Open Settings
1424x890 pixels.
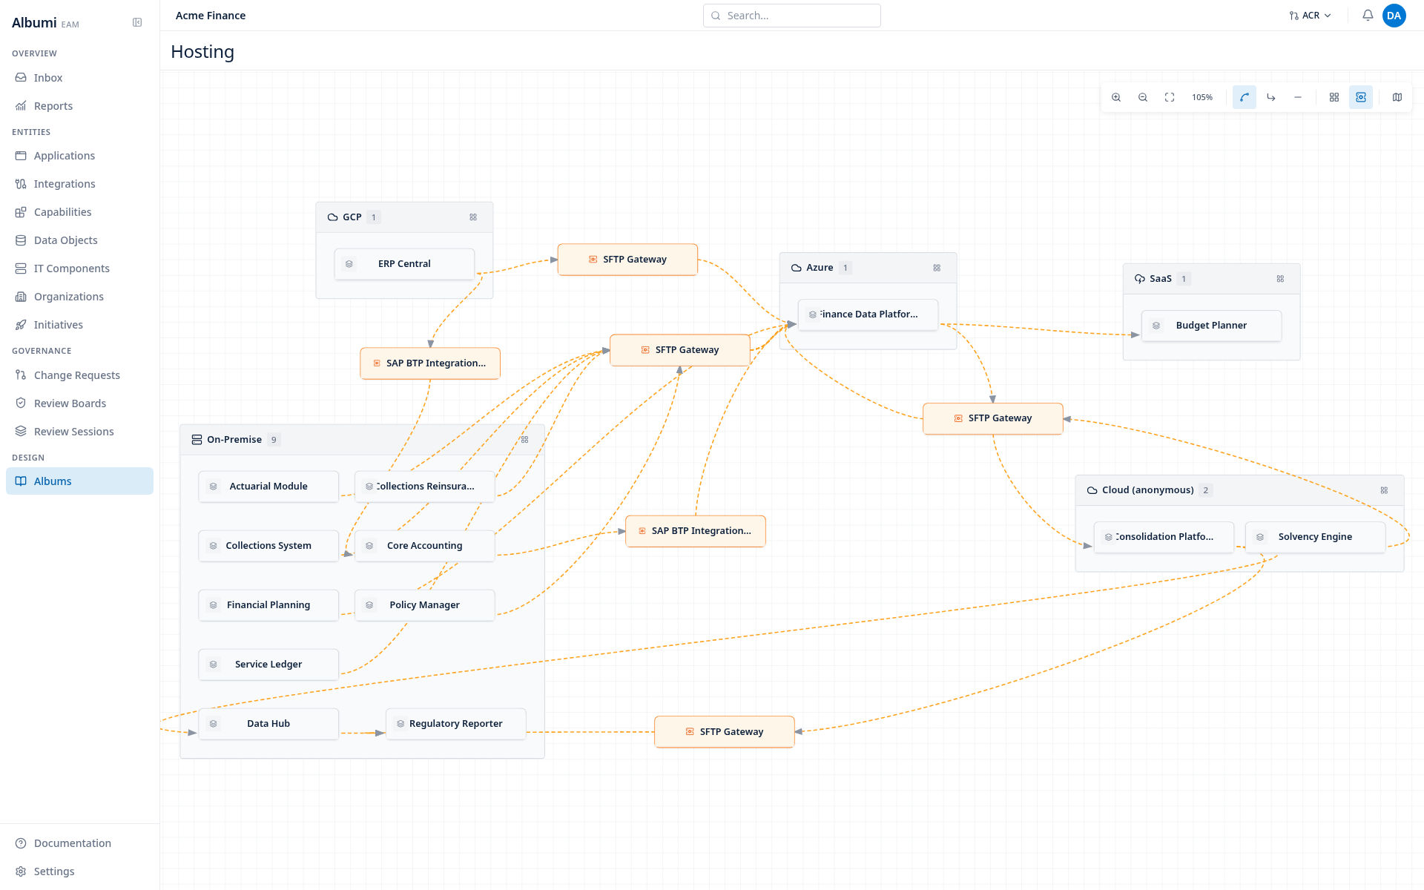click(x=79, y=871)
